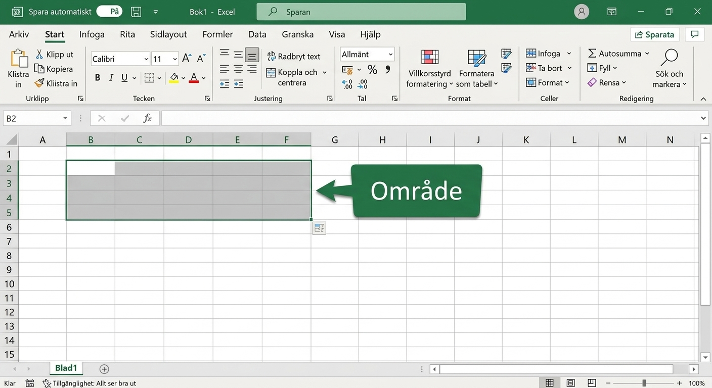Toggle bottom align button
The height and width of the screenshot is (388, 712).
click(252, 55)
